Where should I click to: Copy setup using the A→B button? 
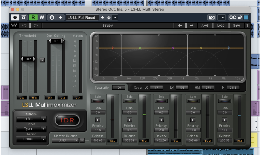[x=205, y=26]
